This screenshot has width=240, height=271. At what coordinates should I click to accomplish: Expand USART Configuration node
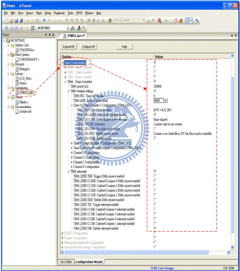tap(62, 233)
